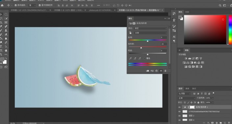Image resolution: width=232 pixels, height=124 pixels.
Task: Select the Crop tool
Action: [x=1, y=22]
